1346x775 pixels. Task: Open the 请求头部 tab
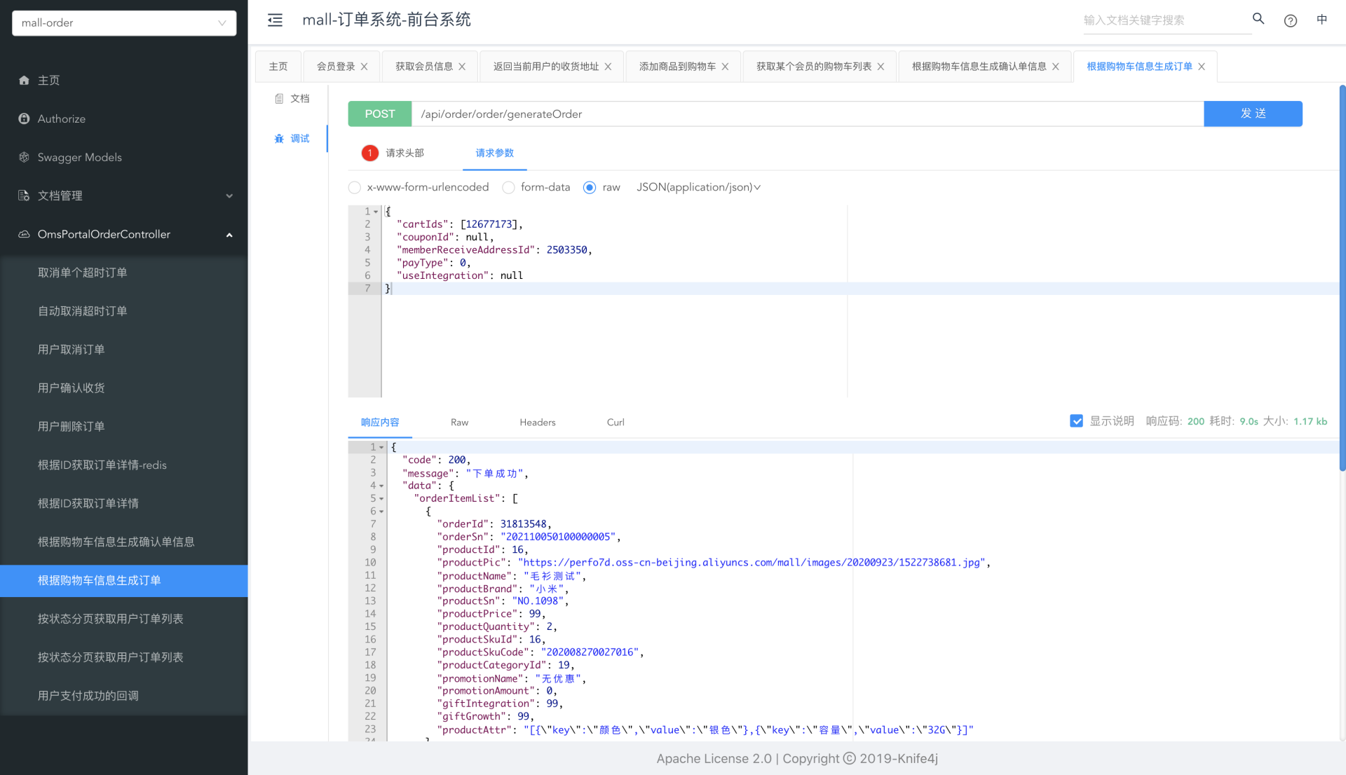click(x=405, y=153)
